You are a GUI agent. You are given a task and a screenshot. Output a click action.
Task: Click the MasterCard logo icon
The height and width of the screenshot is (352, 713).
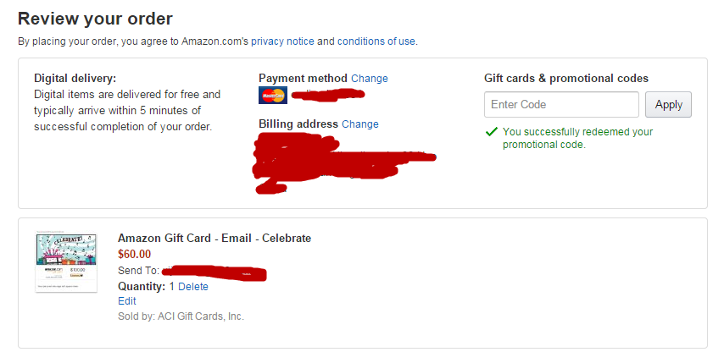point(273,96)
